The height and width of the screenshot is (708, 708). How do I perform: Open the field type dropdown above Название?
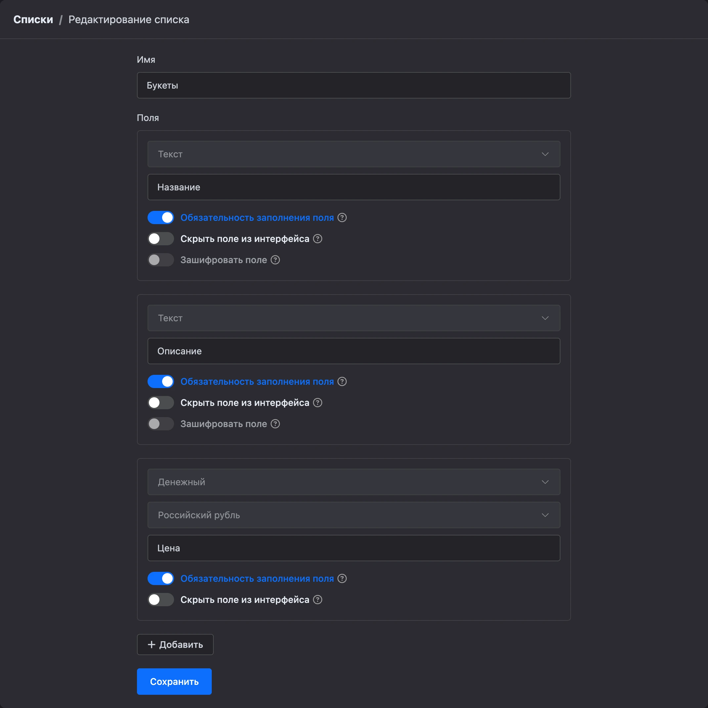click(354, 154)
